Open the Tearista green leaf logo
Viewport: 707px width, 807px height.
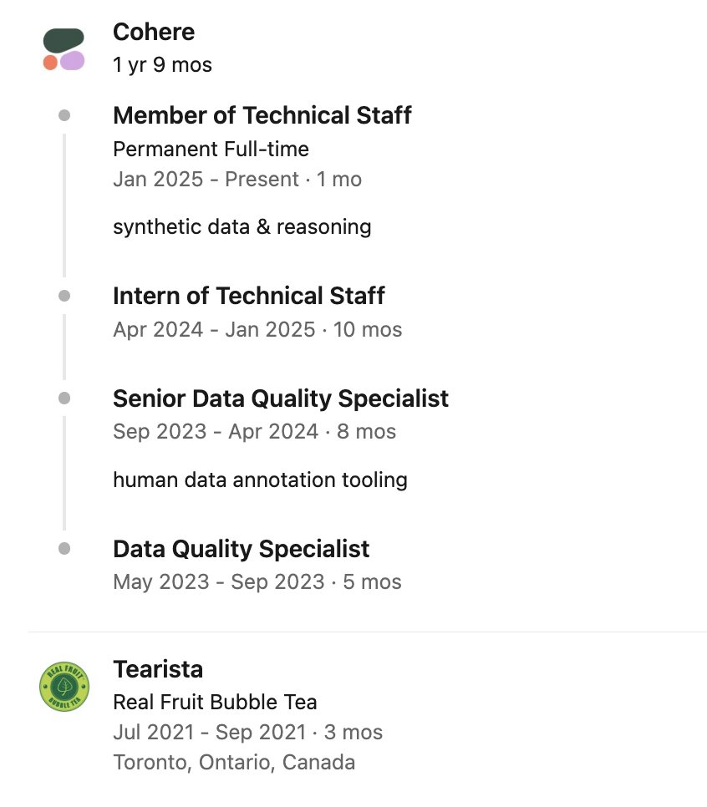coord(64,687)
